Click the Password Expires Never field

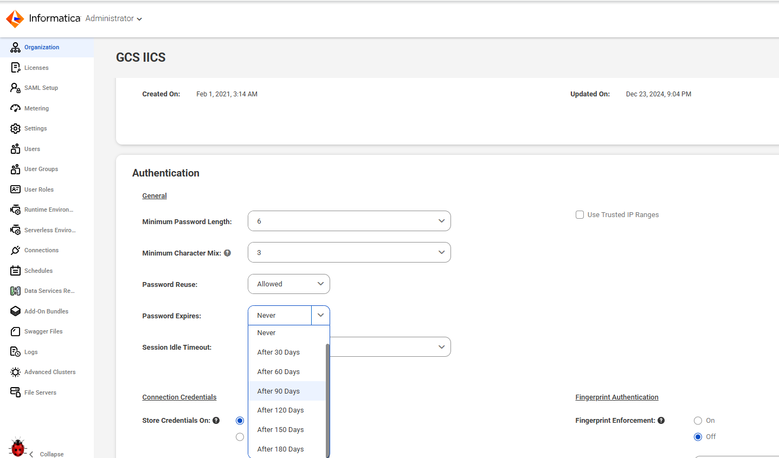[x=280, y=316]
